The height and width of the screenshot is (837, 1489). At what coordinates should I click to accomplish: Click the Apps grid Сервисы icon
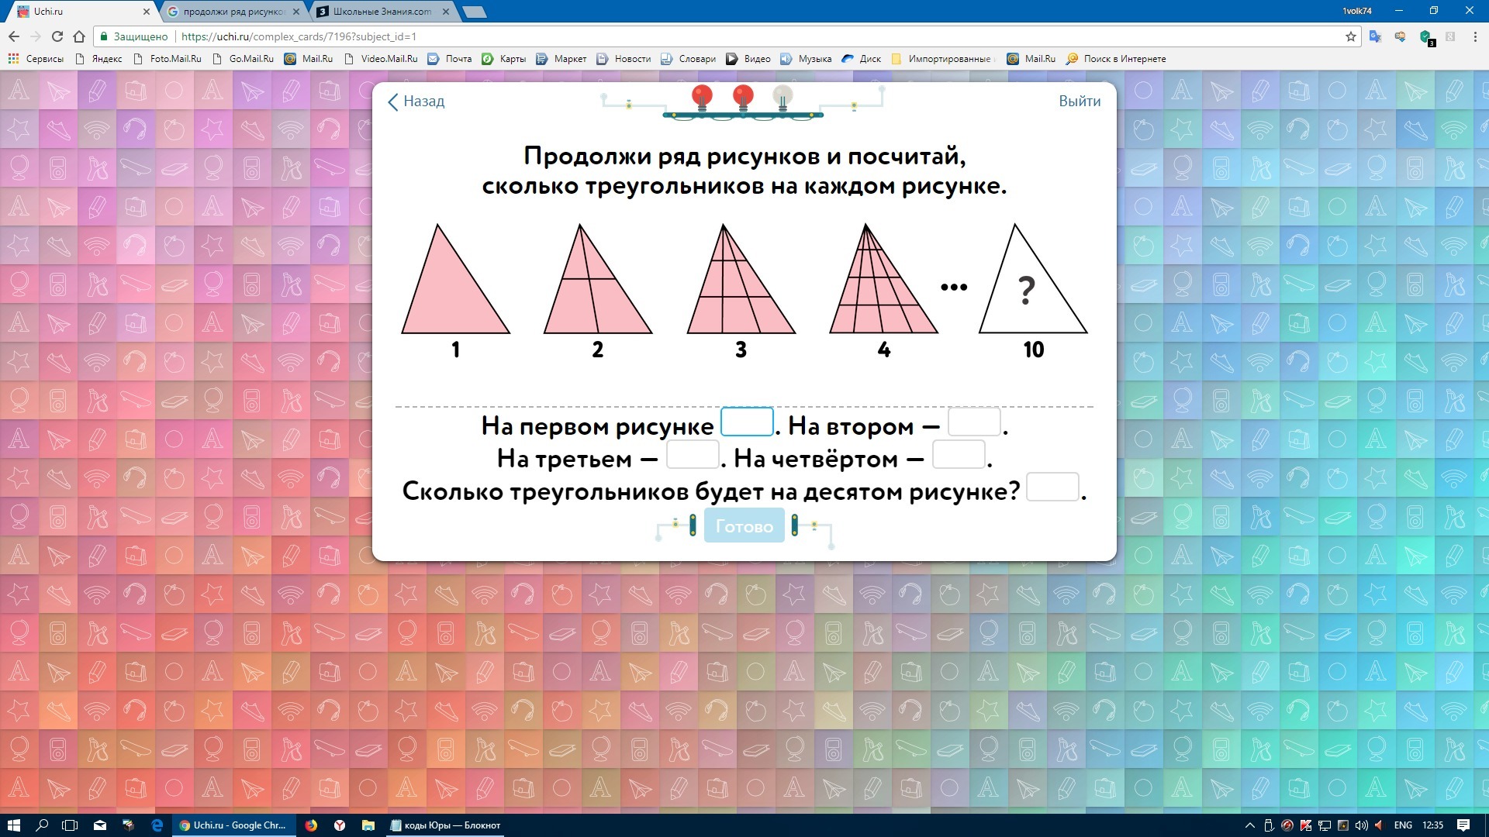coord(13,59)
